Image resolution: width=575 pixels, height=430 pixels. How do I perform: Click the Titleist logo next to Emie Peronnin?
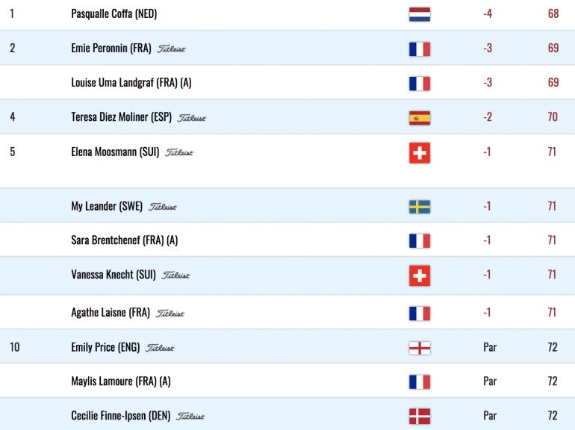pyautogui.click(x=171, y=49)
